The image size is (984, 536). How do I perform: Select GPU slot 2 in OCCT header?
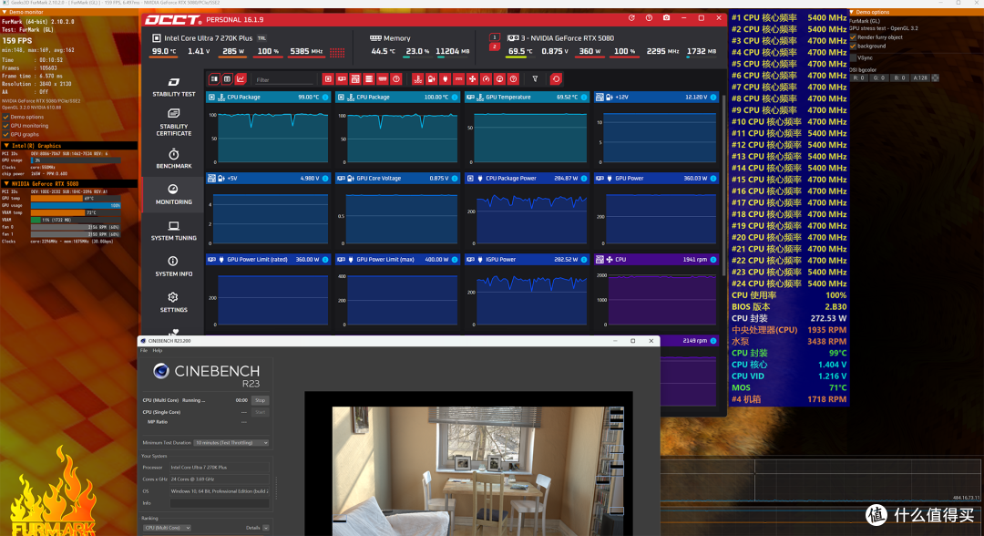point(495,47)
